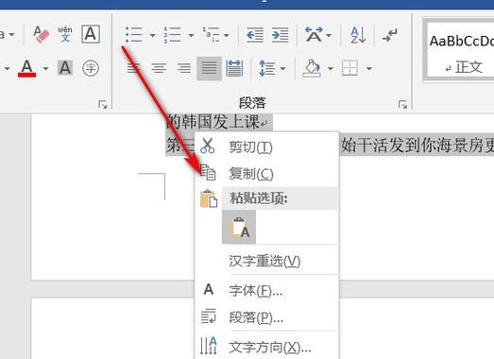Toggle Character Shading button
This screenshot has width=494, height=359.
[x=65, y=68]
